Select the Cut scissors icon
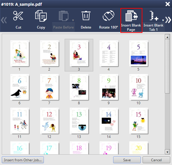The width and height of the screenshot is (172, 165). pyautogui.click(x=18, y=16)
